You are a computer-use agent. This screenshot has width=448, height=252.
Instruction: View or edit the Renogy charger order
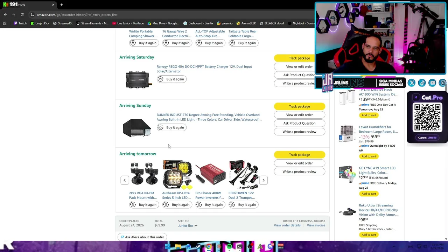click(x=299, y=66)
